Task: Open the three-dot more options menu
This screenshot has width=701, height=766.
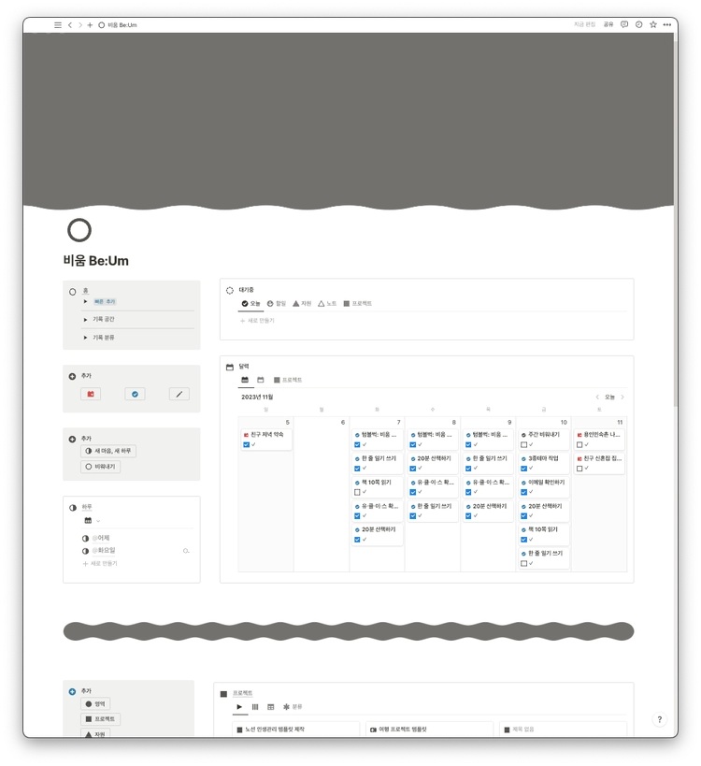Action: click(666, 24)
